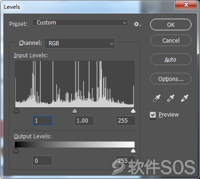Screen dimensions: 200x179
Task: Toggle the Preview checkbox
Action: coord(153,115)
